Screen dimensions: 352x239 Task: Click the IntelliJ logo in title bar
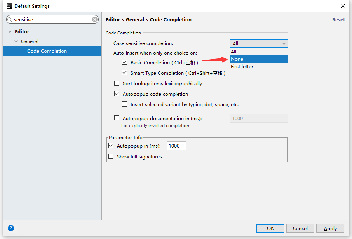click(9, 6)
